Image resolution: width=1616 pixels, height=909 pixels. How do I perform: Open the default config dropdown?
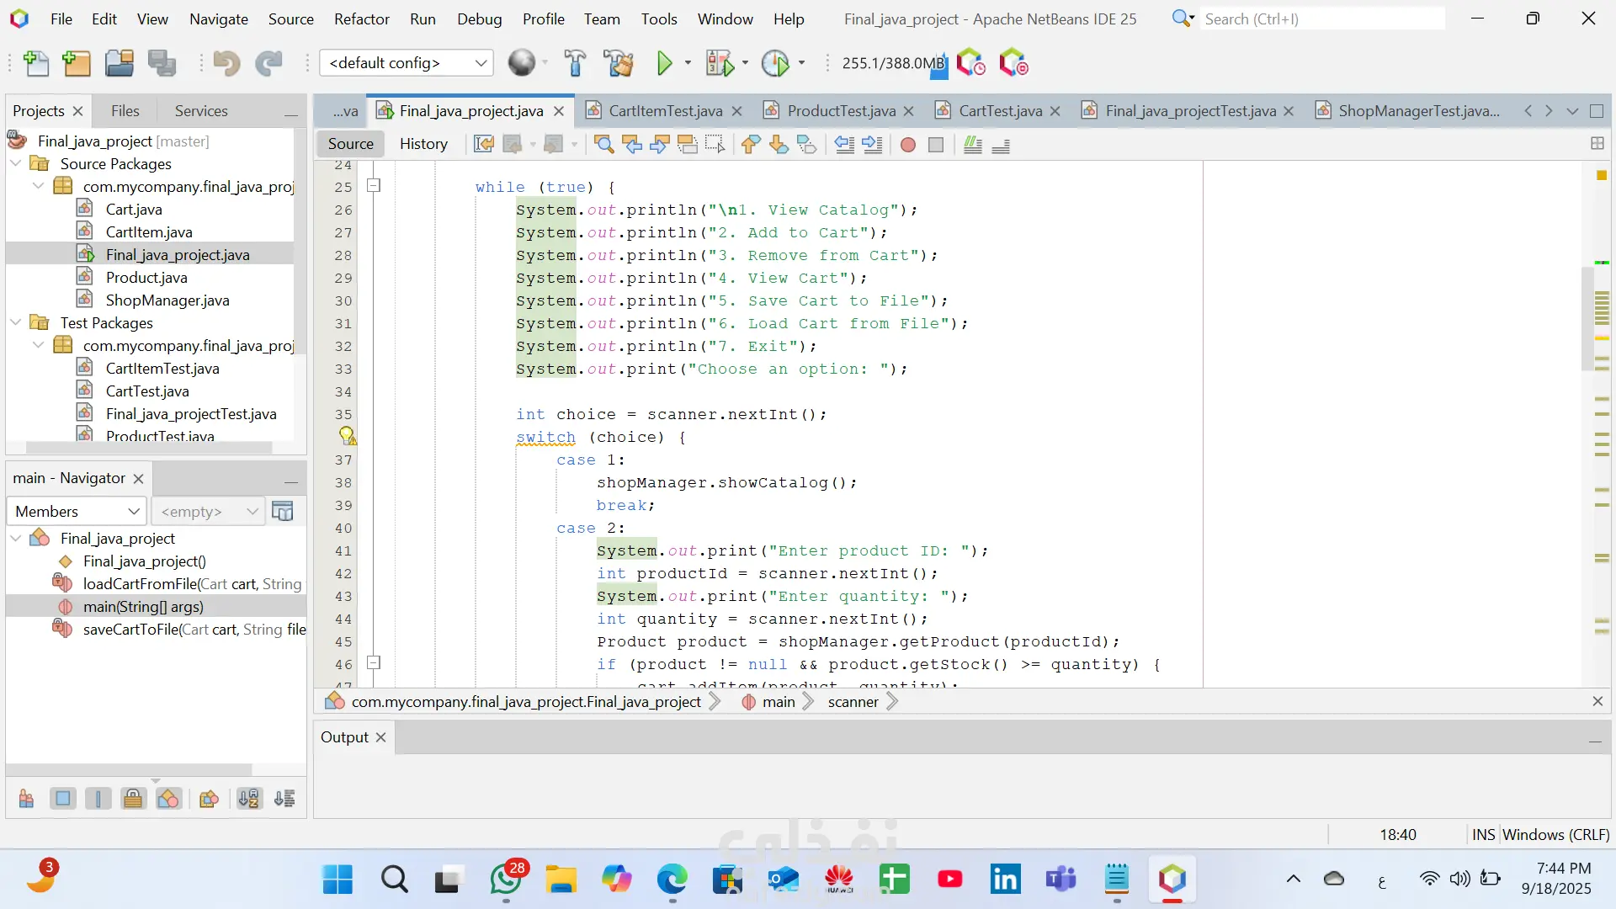(407, 63)
